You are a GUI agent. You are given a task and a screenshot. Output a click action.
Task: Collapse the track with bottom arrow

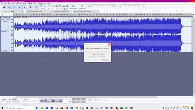(2, 51)
